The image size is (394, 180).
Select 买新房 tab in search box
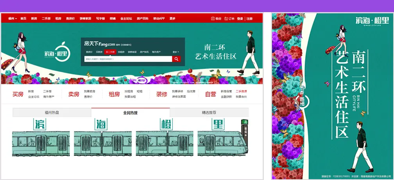(x=99, y=52)
